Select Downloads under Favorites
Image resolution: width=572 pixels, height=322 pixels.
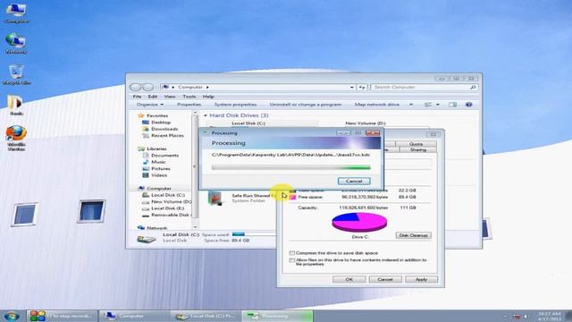[164, 129]
